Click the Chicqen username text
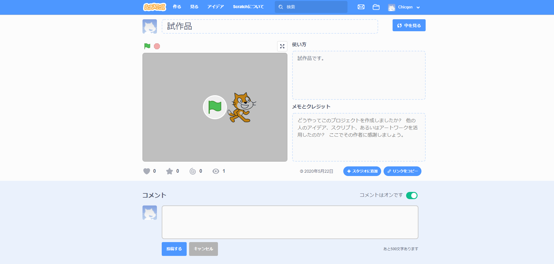 pyautogui.click(x=405, y=7)
